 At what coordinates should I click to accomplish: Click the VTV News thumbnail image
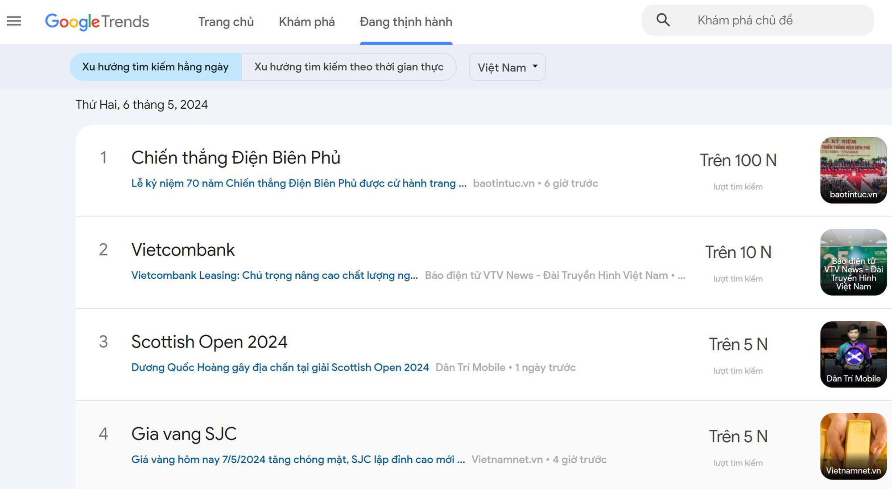[x=853, y=262]
